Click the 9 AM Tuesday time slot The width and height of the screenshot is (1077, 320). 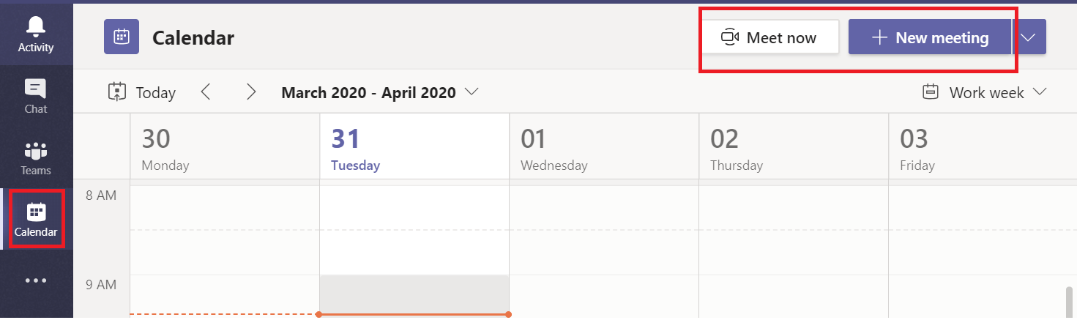point(414,293)
